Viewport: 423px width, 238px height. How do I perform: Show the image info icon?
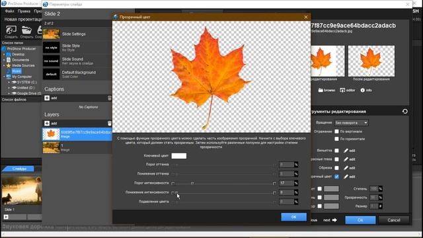[363, 90]
